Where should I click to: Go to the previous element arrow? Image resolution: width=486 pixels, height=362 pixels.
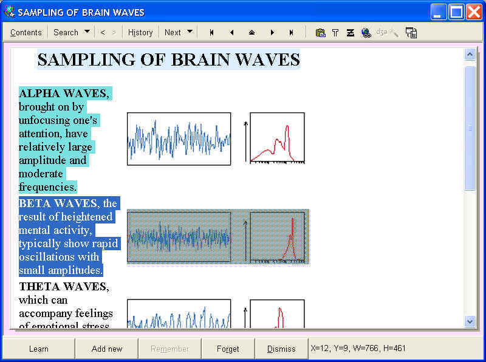[x=231, y=33]
